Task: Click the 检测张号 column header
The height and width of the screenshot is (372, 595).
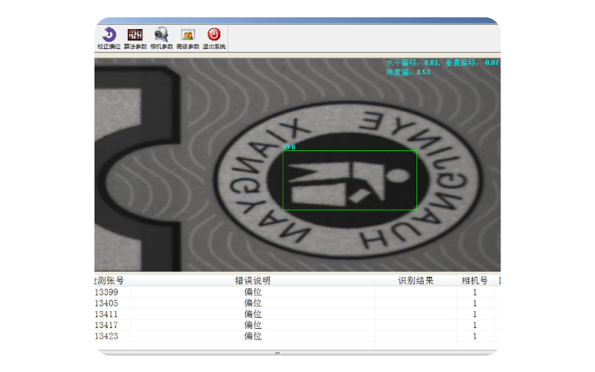Action: [110, 280]
